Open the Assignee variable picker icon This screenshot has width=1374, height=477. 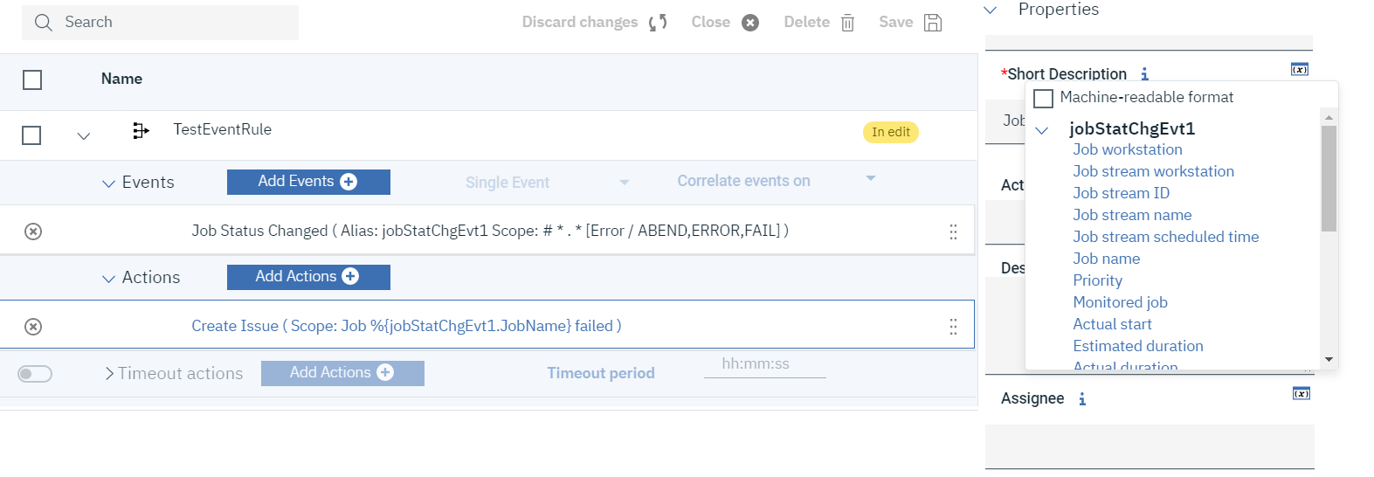coord(1301,394)
